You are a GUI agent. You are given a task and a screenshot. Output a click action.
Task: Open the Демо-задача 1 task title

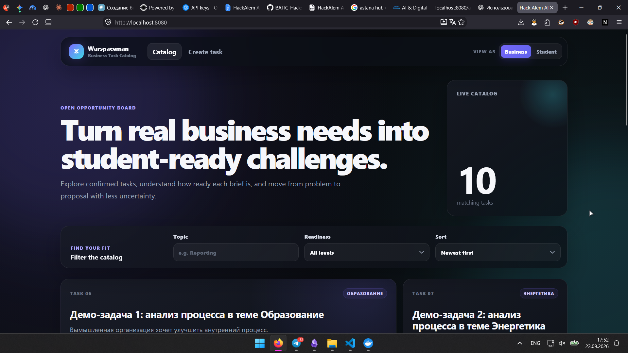click(197, 314)
